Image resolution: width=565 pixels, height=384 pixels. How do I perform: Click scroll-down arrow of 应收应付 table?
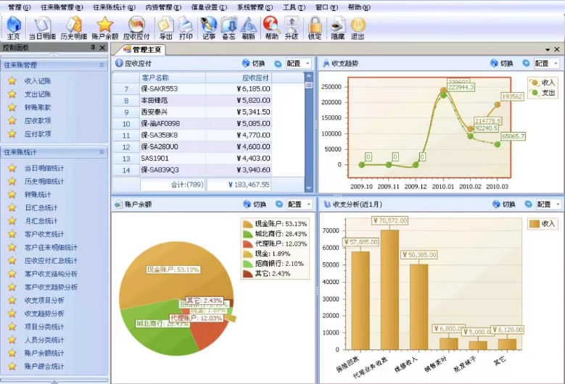pos(309,188)
